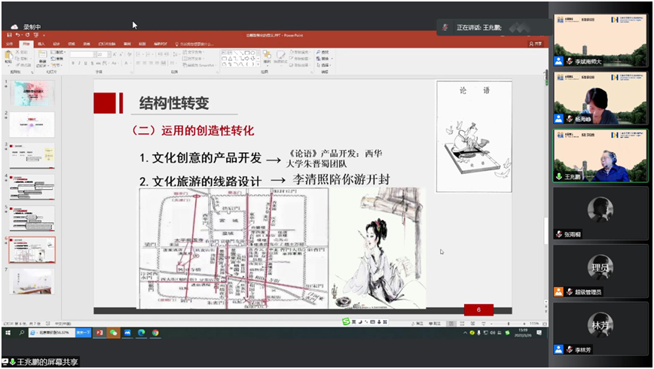The width and height of the screenshot is (654, 369).
Task: Adjust the zoom slider in status bar
Action: pyautogui.click(x=508, y=324)
